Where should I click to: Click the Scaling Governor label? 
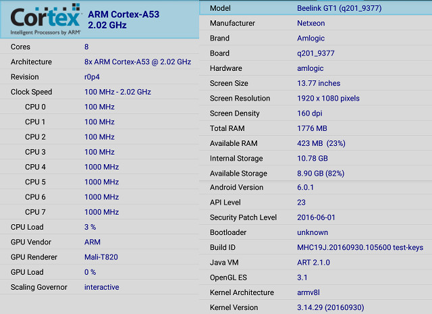coord(39,287)
